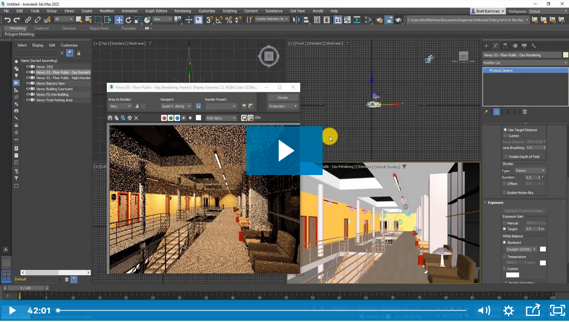The height and width of the screenshot is (322, 569).
Task: Toggle green channel in render window
Action: pyautogui.click(x=171, y=118)
